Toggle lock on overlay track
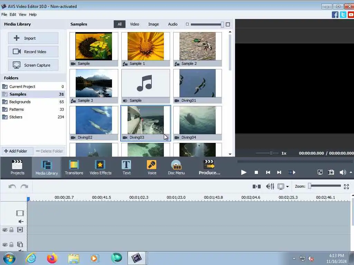 11,245
